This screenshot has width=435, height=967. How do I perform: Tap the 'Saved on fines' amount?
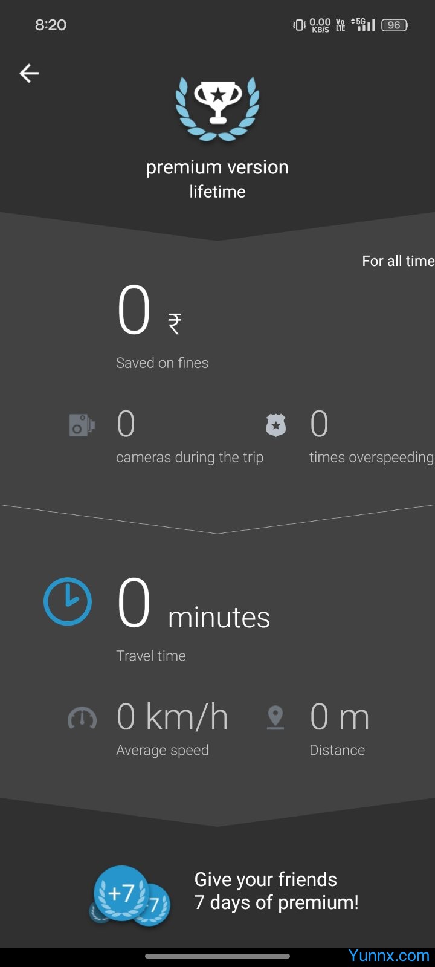pos(149,312)
